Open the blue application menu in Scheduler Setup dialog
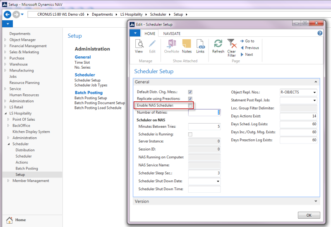The image size is (331, 227). coord(135,33)
